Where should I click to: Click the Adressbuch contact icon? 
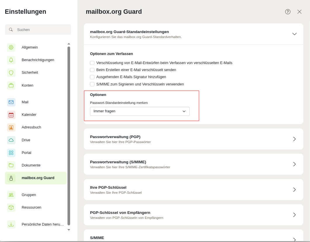[x=11, y=127]
